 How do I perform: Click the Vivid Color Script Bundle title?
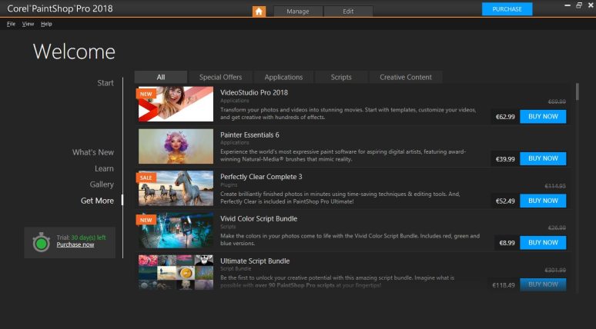pos(259,219)
